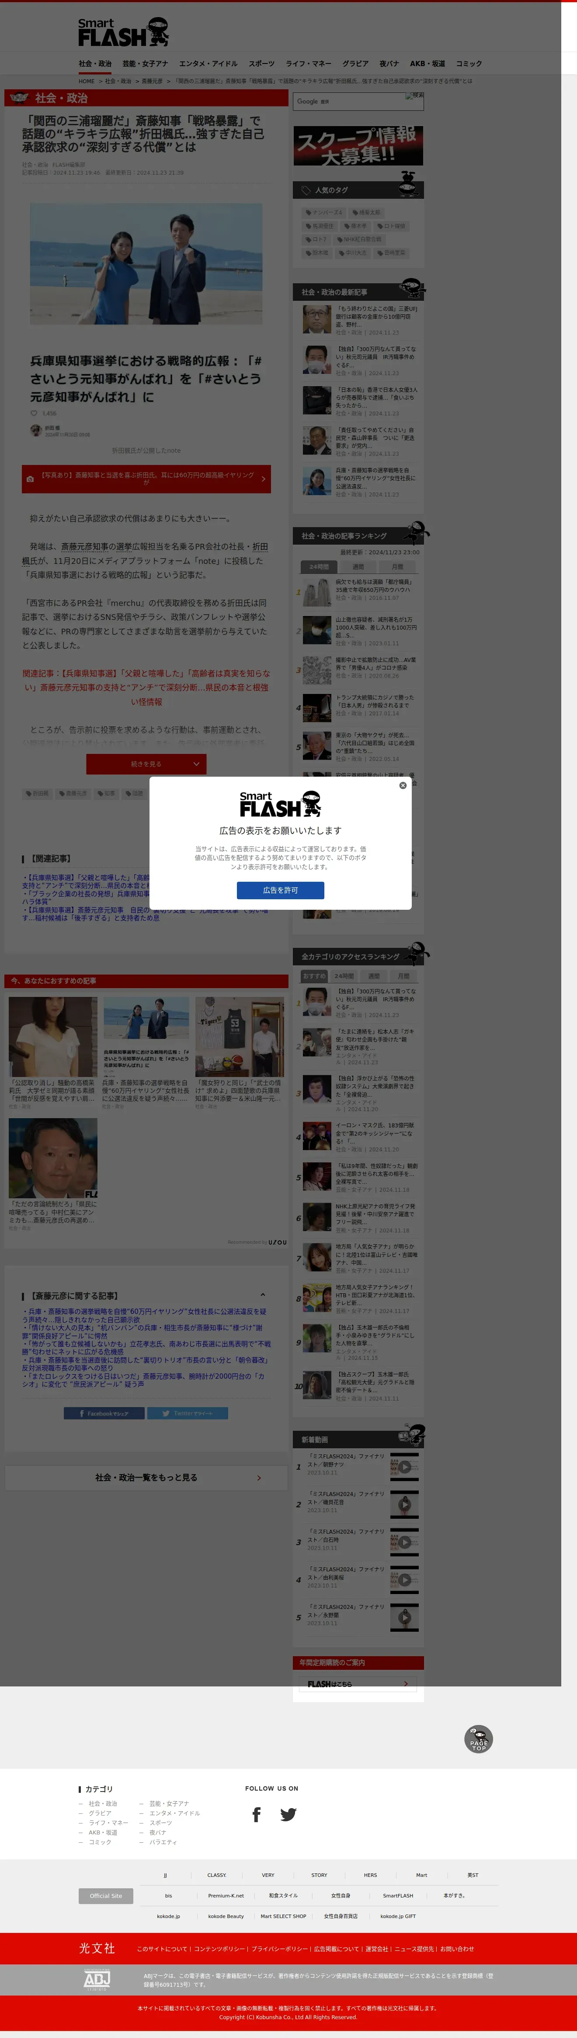This screenshot has width=577, height=2038.
Task: Open the HERS official site link
Action: pyautogui.click(x=370, y=1875)
